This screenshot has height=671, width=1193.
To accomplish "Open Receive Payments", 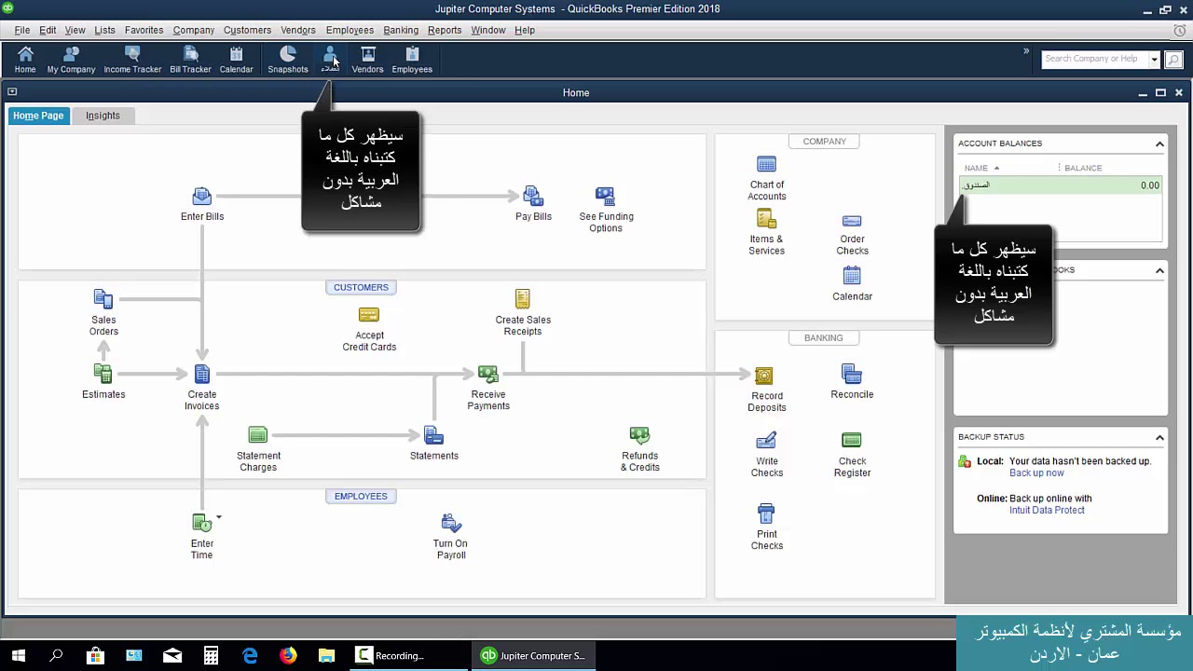I will (488, 387).
